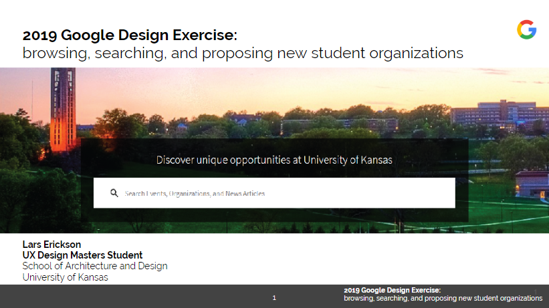The width and height of the screenshot is (549, 308).
Task: Click 'Discover unique opportunities at University of Kansas' text
Action: pos(274,160)
